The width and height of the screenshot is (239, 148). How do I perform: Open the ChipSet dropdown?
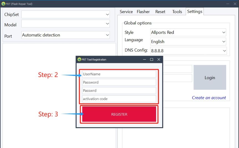pos(65,14)
